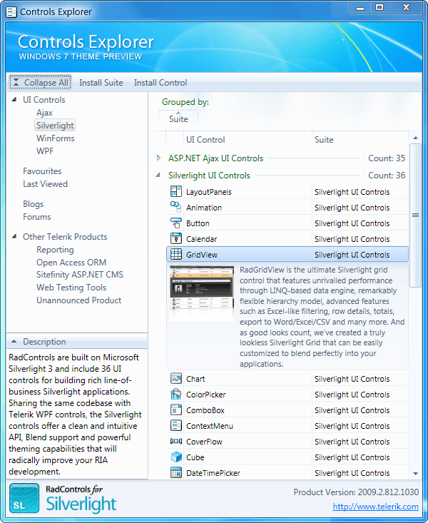This screenshot has height=523, width=428.
Task: Sort by the UI Control column header
Action: [x=248, y=139]
